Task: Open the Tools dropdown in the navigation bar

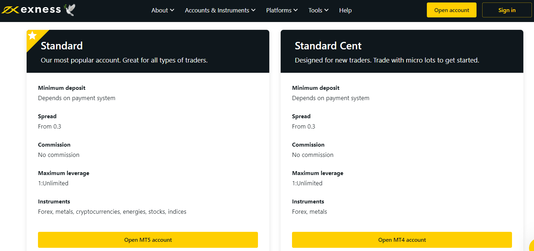Action: click(318, 10)
